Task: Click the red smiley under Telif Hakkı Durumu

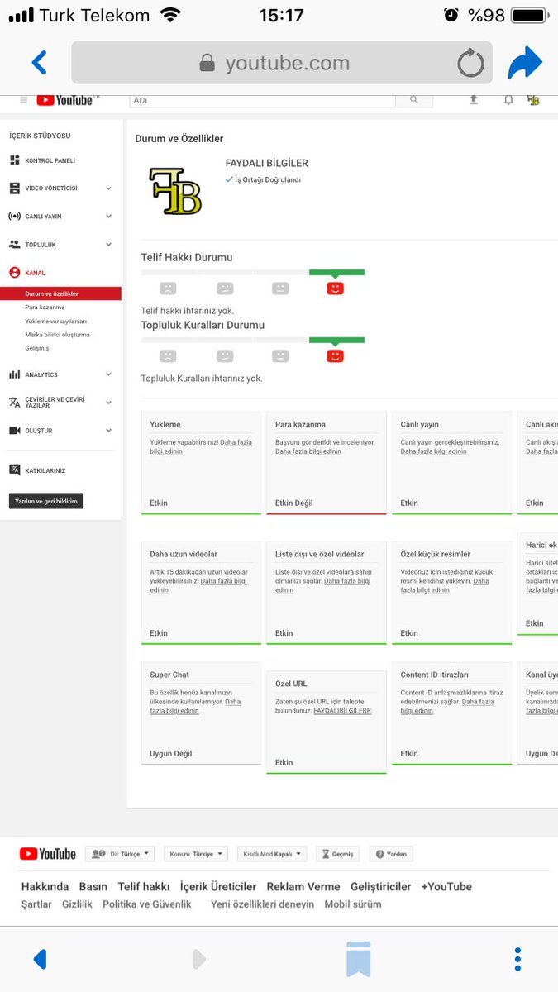Action: point(335,289)
